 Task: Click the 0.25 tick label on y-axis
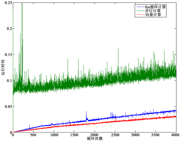[x=8, y=3]
